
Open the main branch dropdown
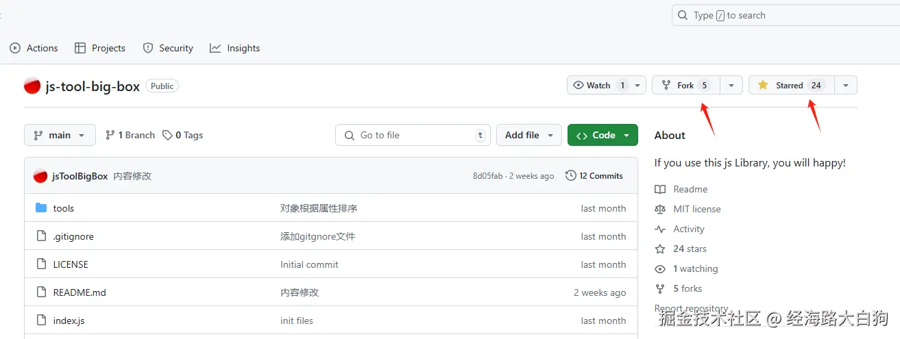(59, 135)
